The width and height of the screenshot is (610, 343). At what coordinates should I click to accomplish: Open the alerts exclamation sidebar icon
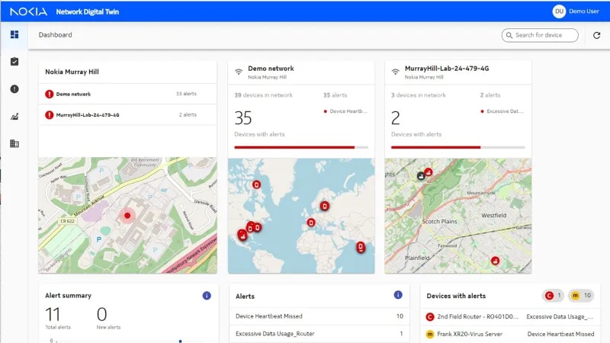14,89
